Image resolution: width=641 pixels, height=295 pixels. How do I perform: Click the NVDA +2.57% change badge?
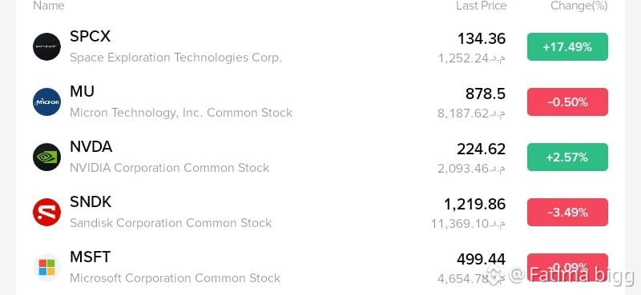click(567, 157)
